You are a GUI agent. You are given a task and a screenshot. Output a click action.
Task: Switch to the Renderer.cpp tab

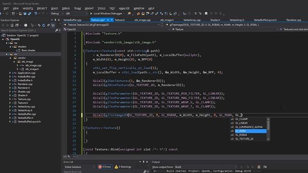tap(294, 20)
